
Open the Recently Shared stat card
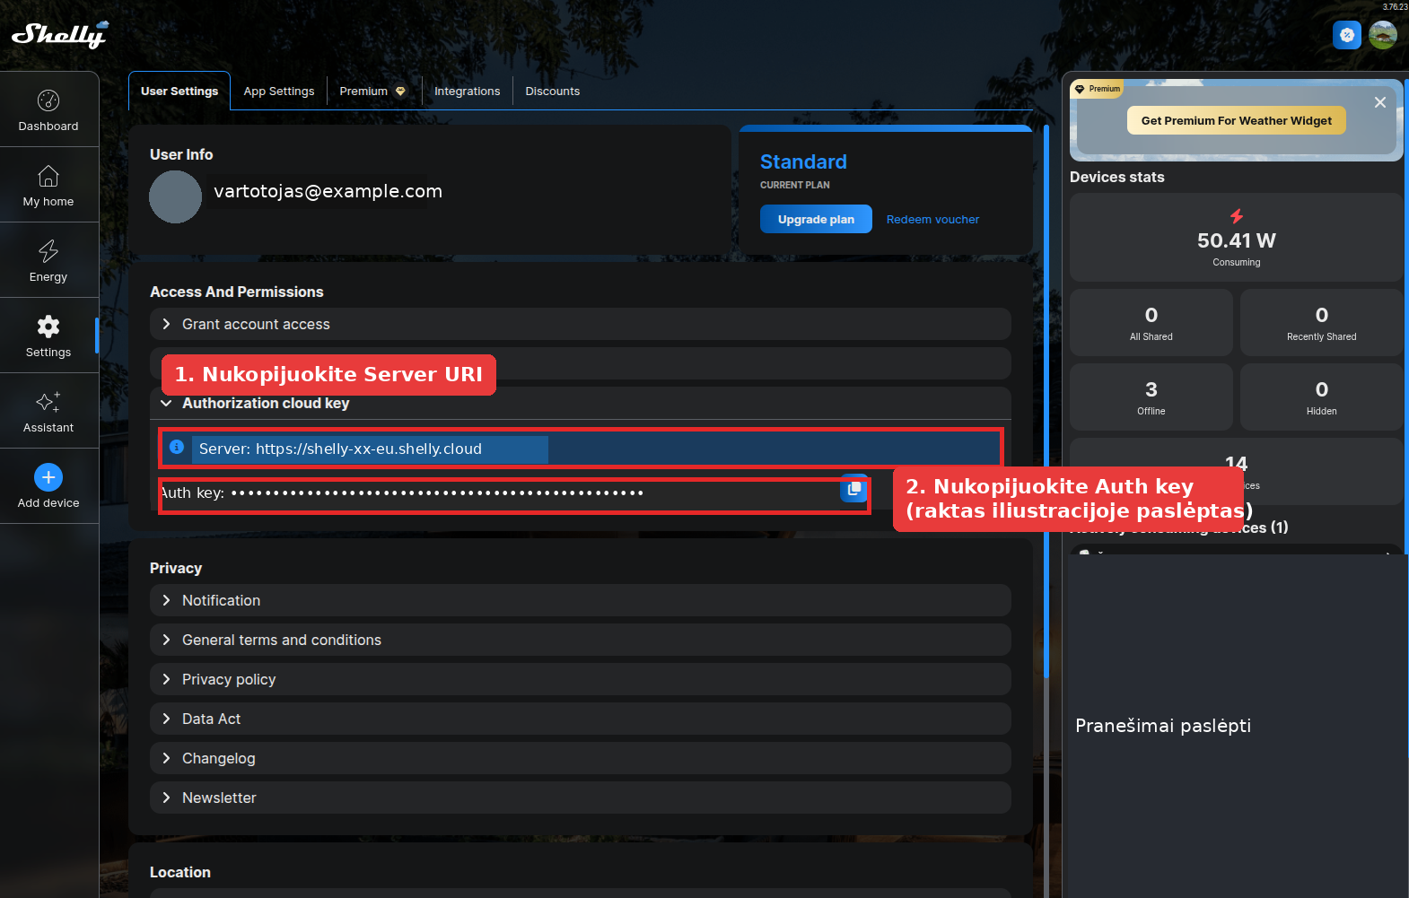tap(1321, 323)
